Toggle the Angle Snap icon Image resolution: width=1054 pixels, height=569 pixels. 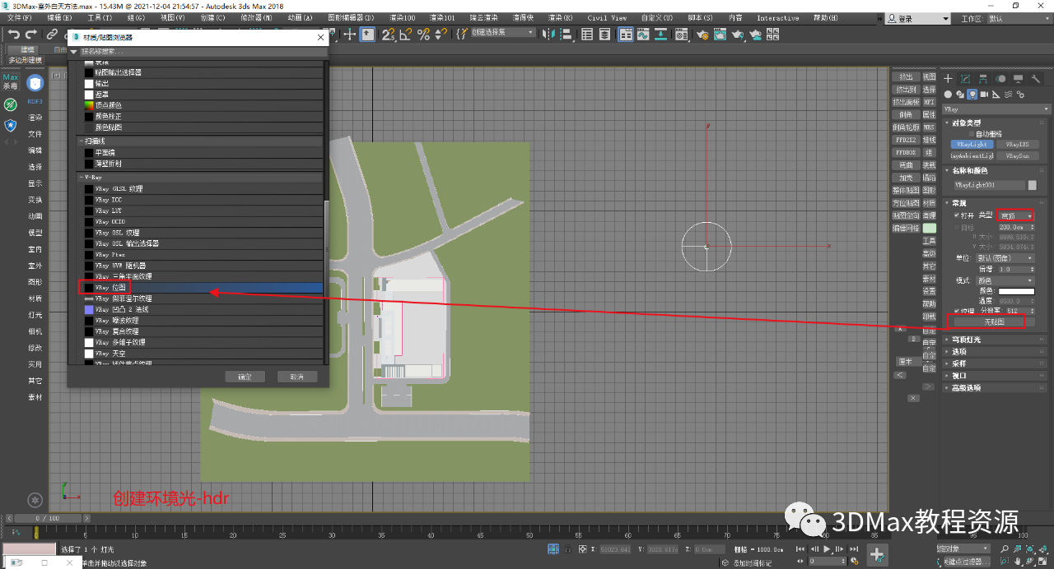(x=406, y=34)
